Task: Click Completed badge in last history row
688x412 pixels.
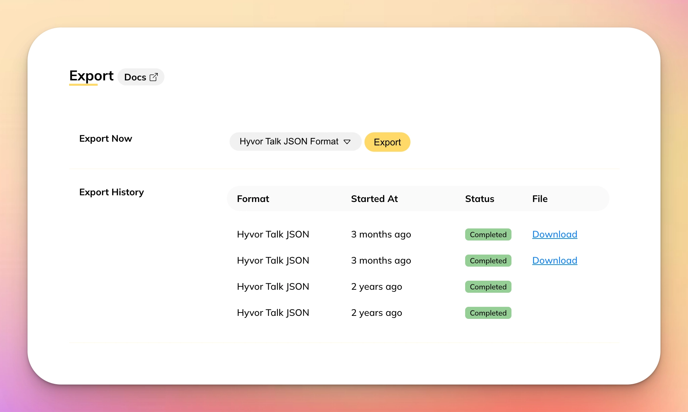Action: point(488,313)
